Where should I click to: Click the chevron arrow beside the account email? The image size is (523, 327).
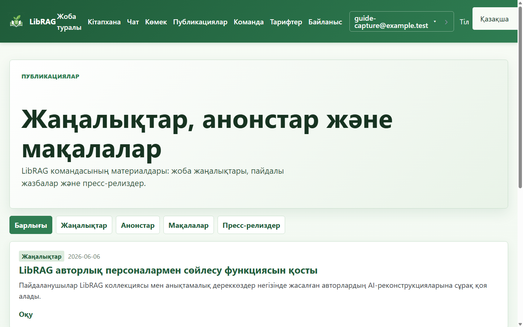[x=446, y=22]
